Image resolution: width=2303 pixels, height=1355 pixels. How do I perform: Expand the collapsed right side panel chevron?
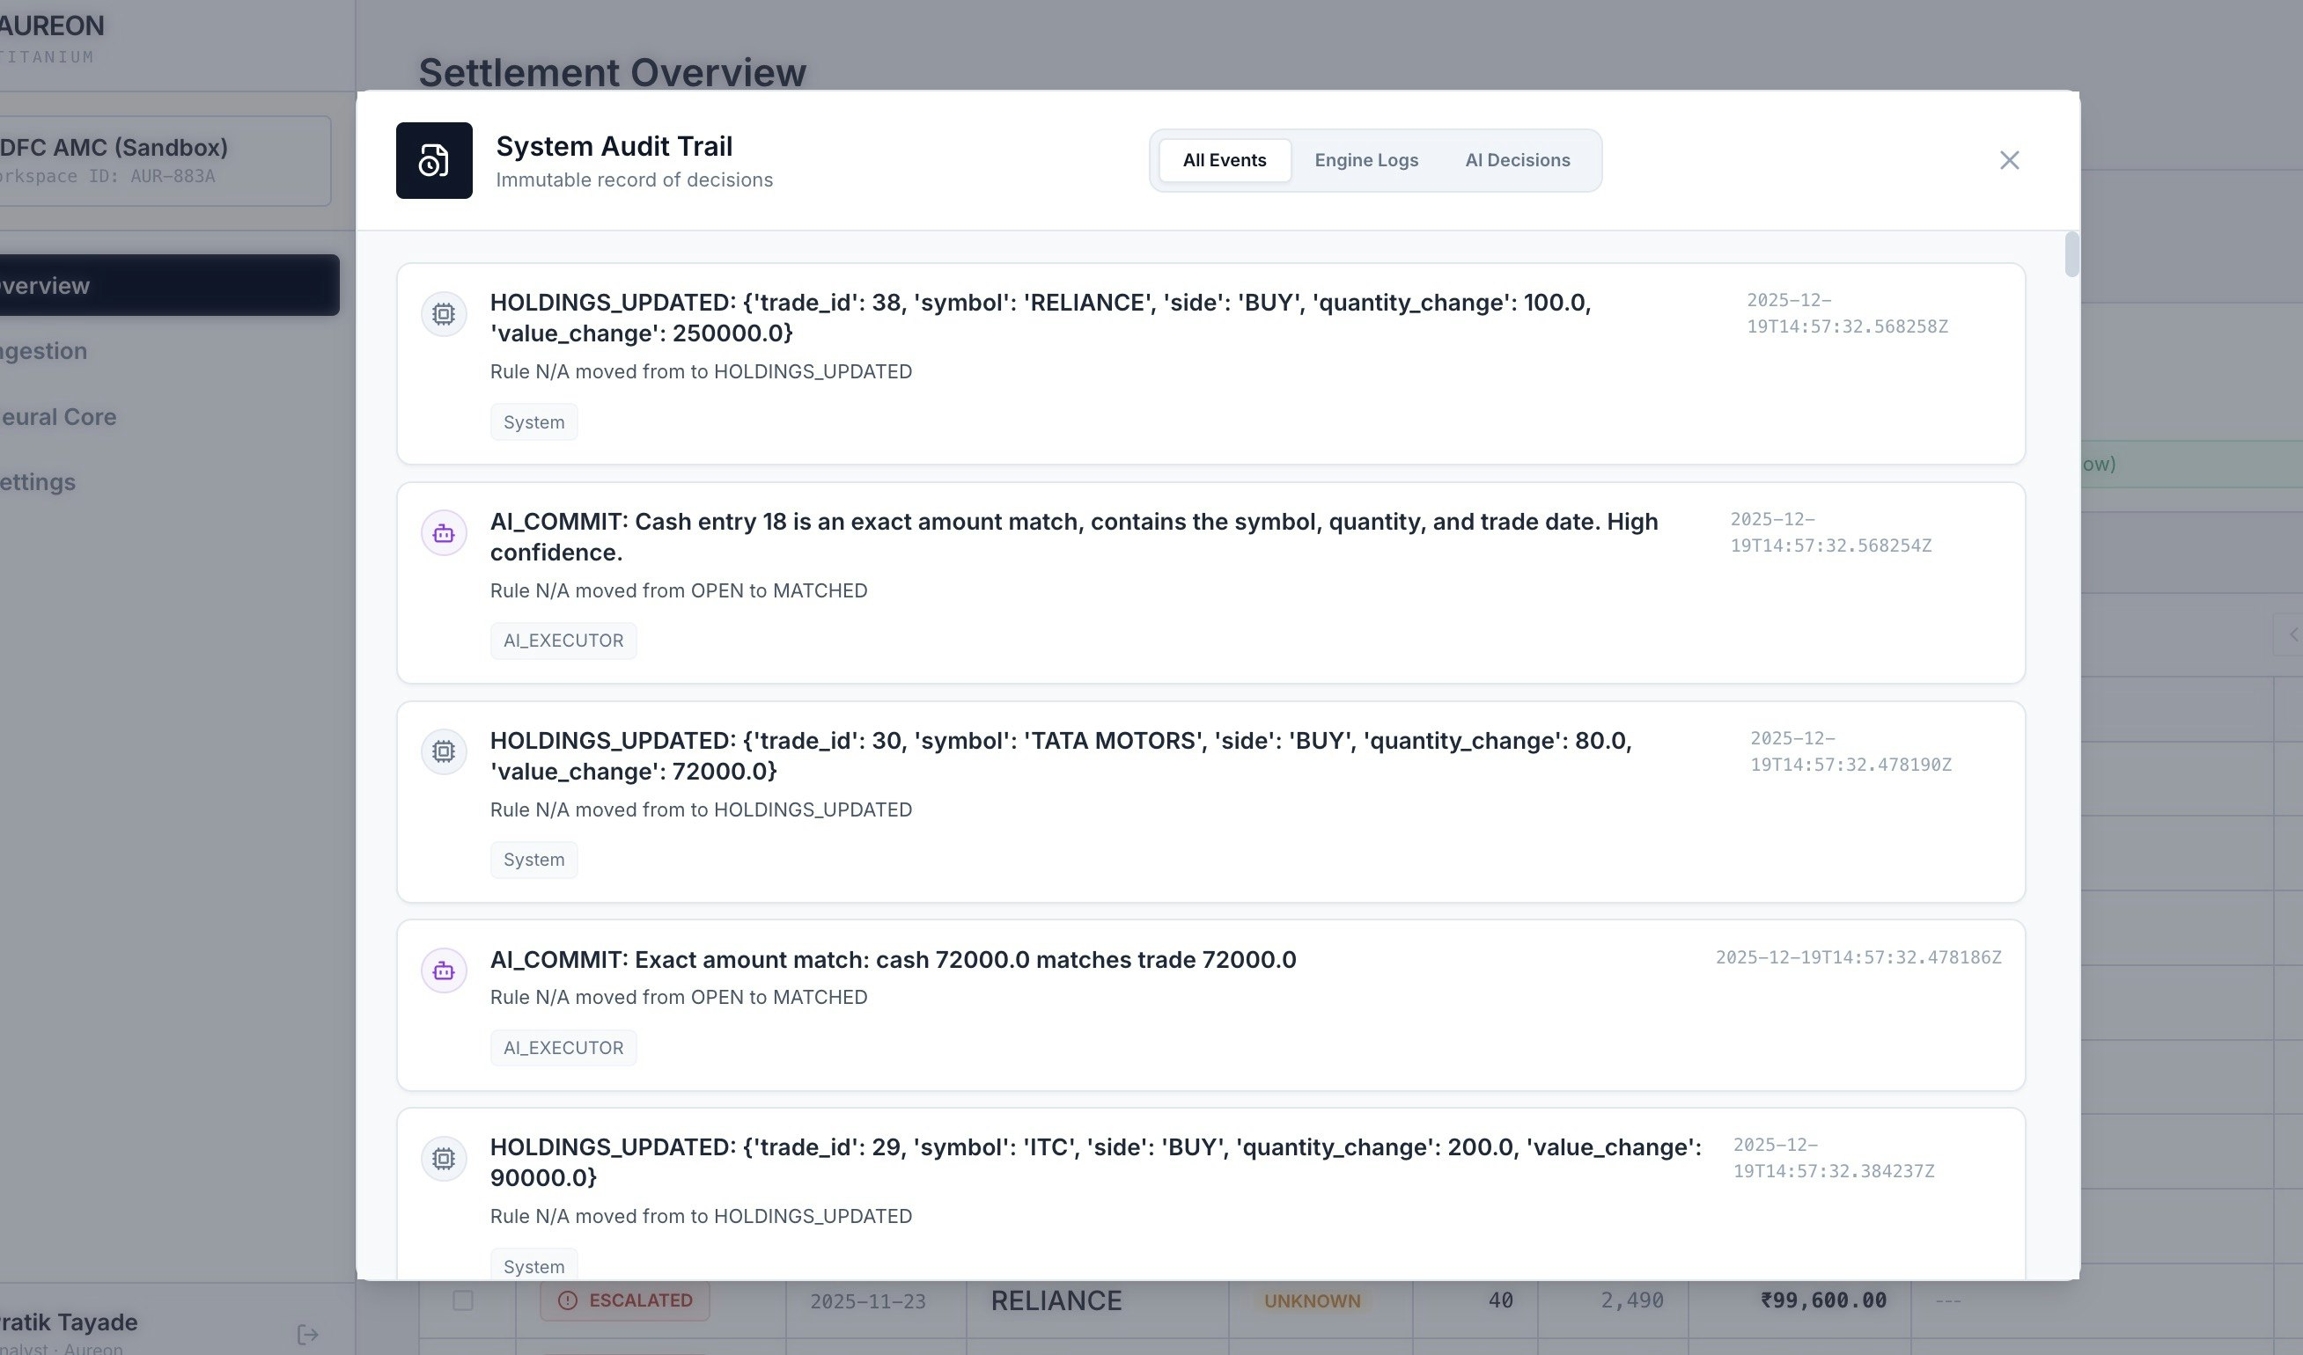coord(2292,635)
